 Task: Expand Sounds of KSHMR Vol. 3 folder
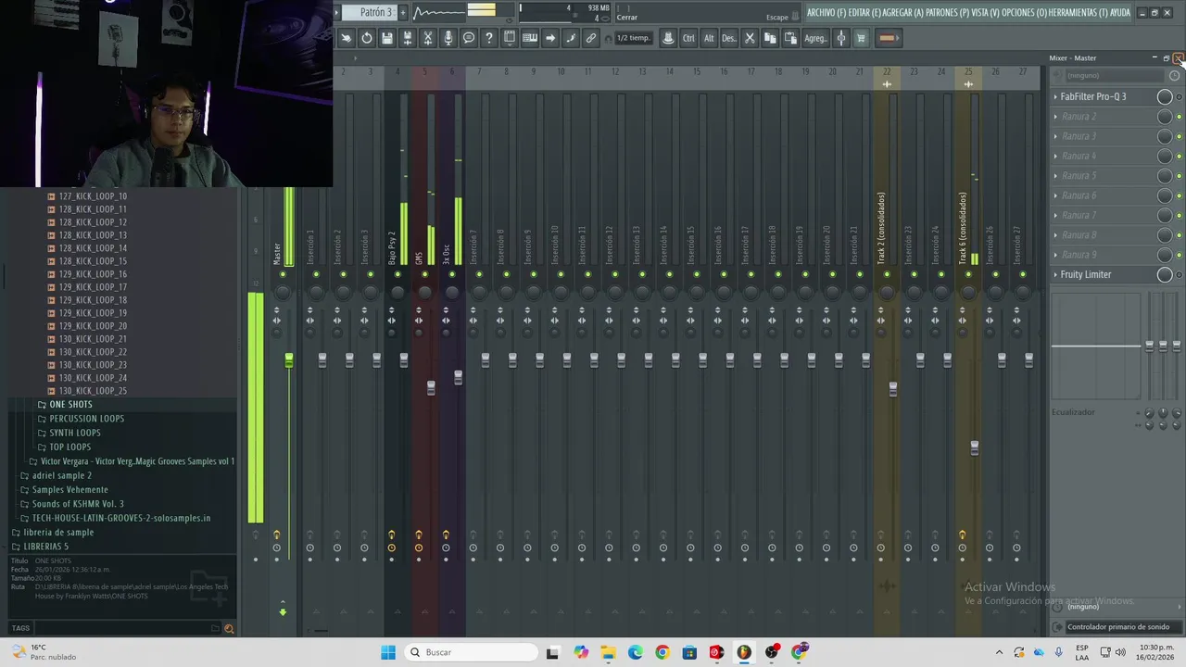(x=78, y=504)
